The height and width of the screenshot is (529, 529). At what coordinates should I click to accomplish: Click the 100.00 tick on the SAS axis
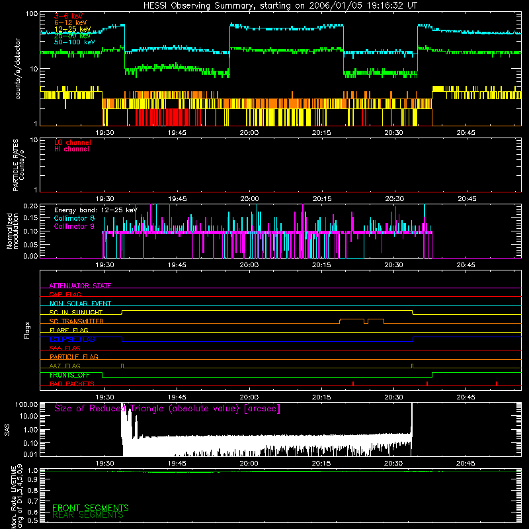[x=26, y=404]
